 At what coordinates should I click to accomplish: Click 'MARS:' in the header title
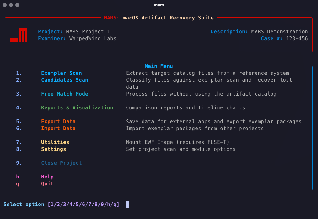tap(111, 18)
